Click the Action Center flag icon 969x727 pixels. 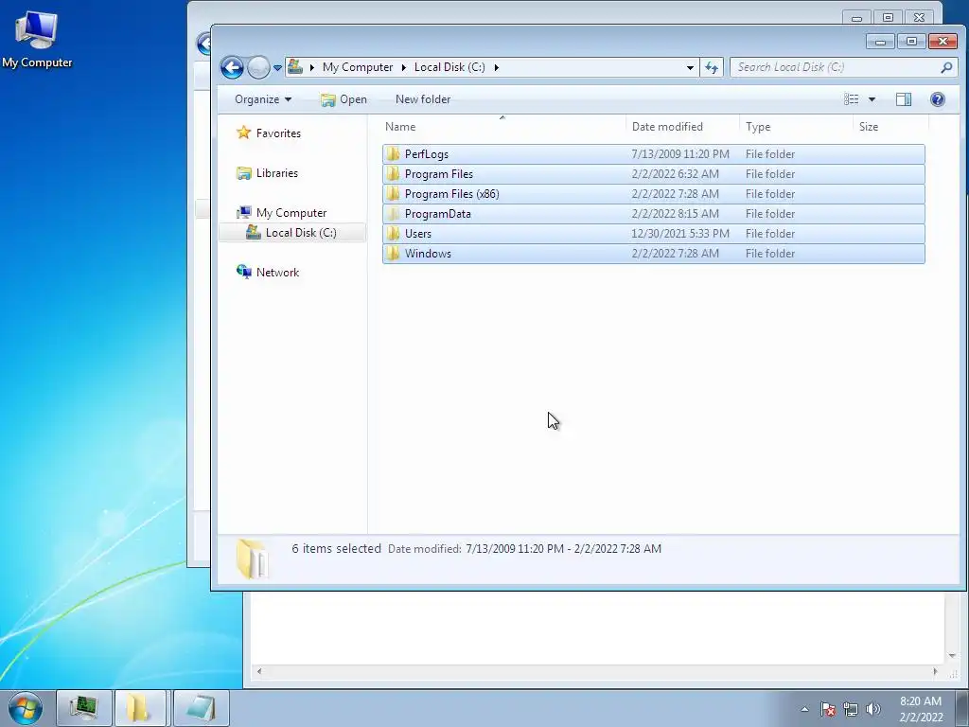pos(828,709)
